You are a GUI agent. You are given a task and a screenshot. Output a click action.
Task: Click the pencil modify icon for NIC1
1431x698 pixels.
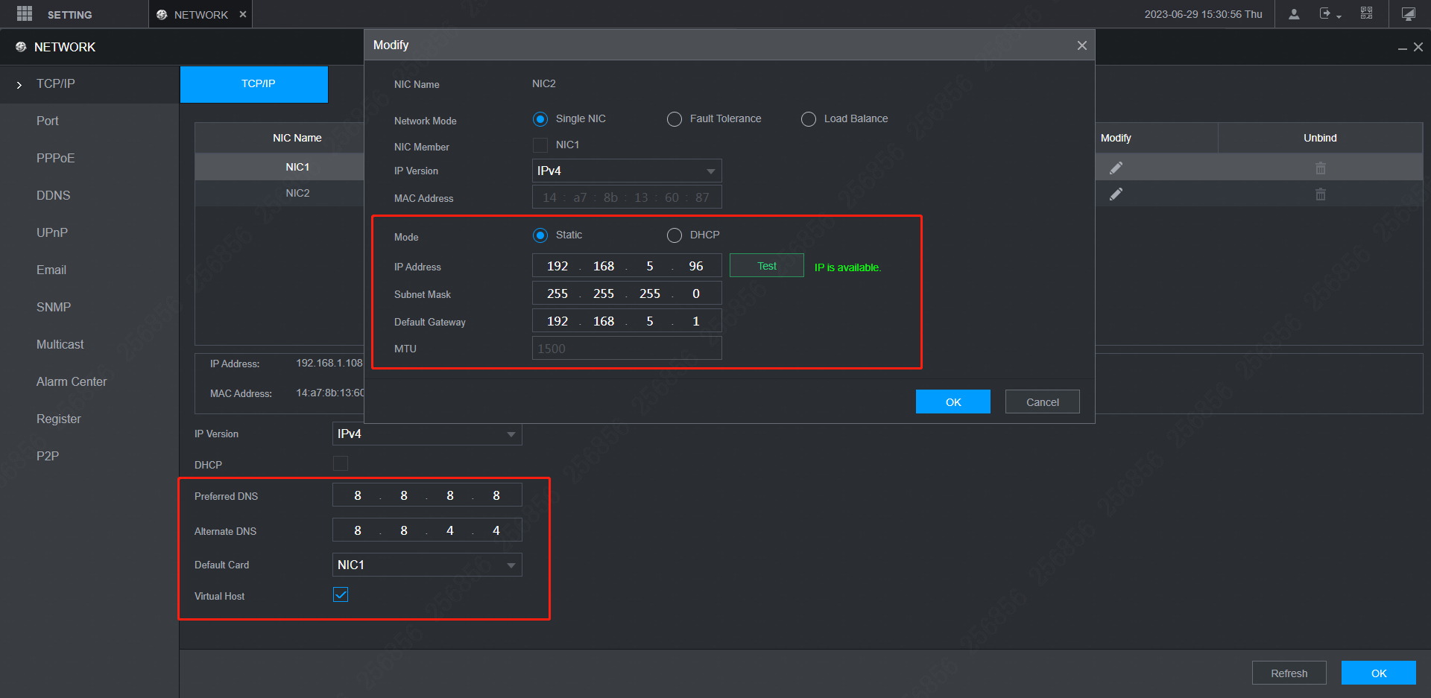1116,168
